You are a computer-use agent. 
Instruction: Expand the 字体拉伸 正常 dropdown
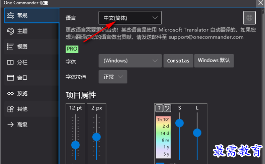point(113,77)
